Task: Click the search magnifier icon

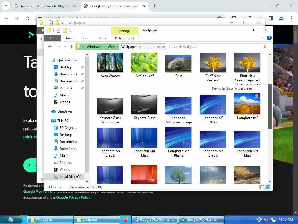Action: click(x=265, y=47)
